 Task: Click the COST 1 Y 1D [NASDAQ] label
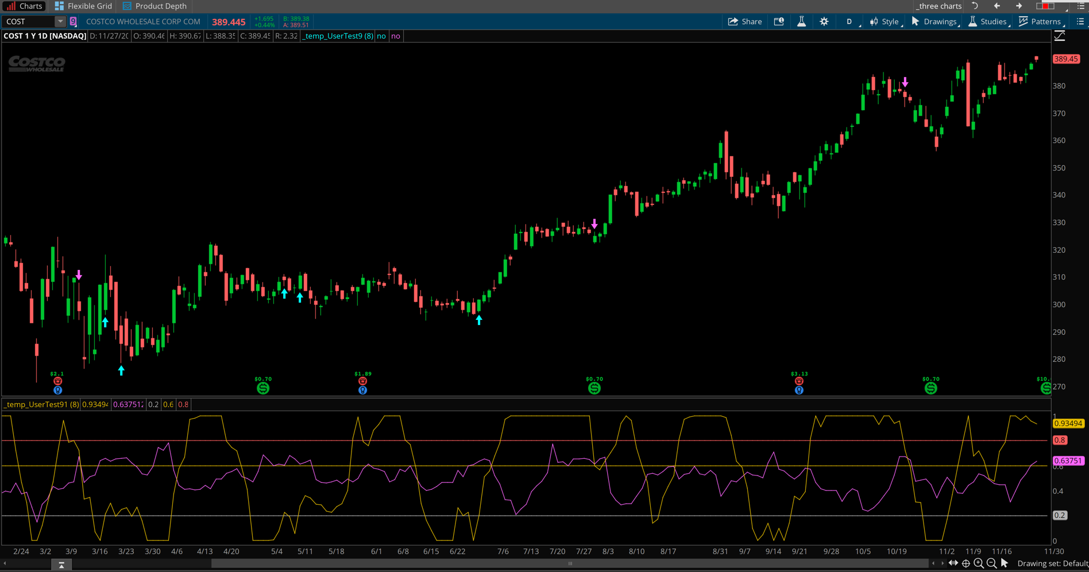click(x=45, y=36)
